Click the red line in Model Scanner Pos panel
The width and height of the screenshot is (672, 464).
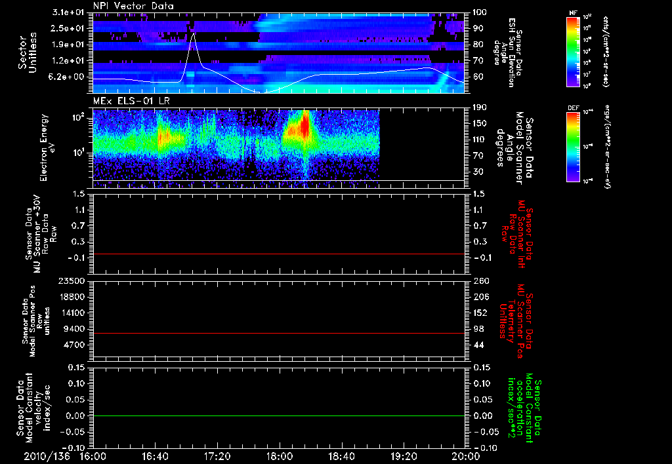tap(278, 333)
